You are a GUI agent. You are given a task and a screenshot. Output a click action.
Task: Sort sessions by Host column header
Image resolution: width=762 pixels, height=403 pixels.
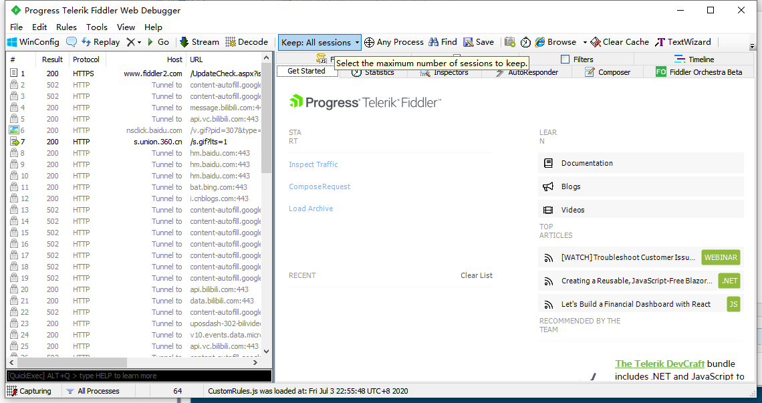click(x=146, y=59)
